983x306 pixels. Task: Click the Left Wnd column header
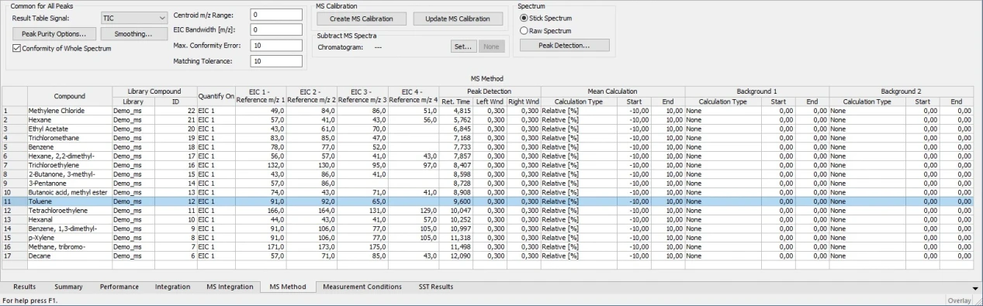coord(490,101)
